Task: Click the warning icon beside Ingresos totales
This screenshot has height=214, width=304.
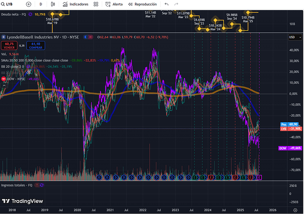Action: coord(37,185)
